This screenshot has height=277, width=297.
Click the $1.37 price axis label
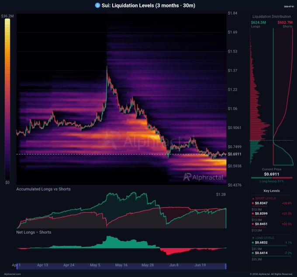click(232, 70)
